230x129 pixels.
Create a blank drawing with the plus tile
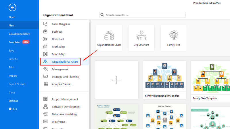pos(117,80)
